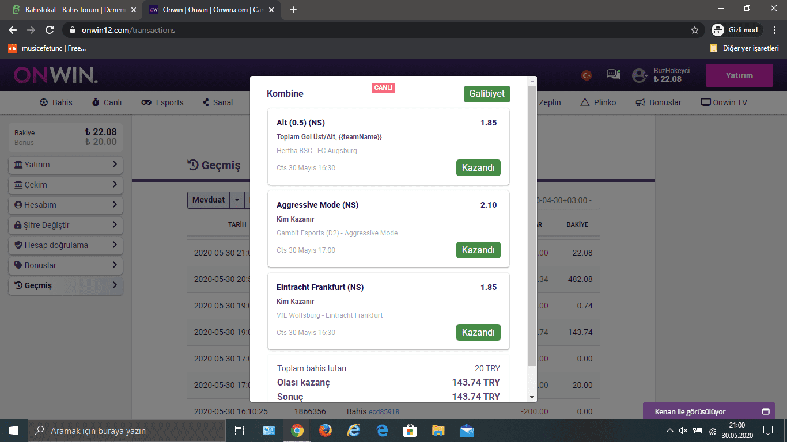Image resolution: width=787 pixels, height=442 pixels.
Task: Click the Olası kazanç 143.74 TRY value
Action: pyautogui.click(x=476, y=383)
